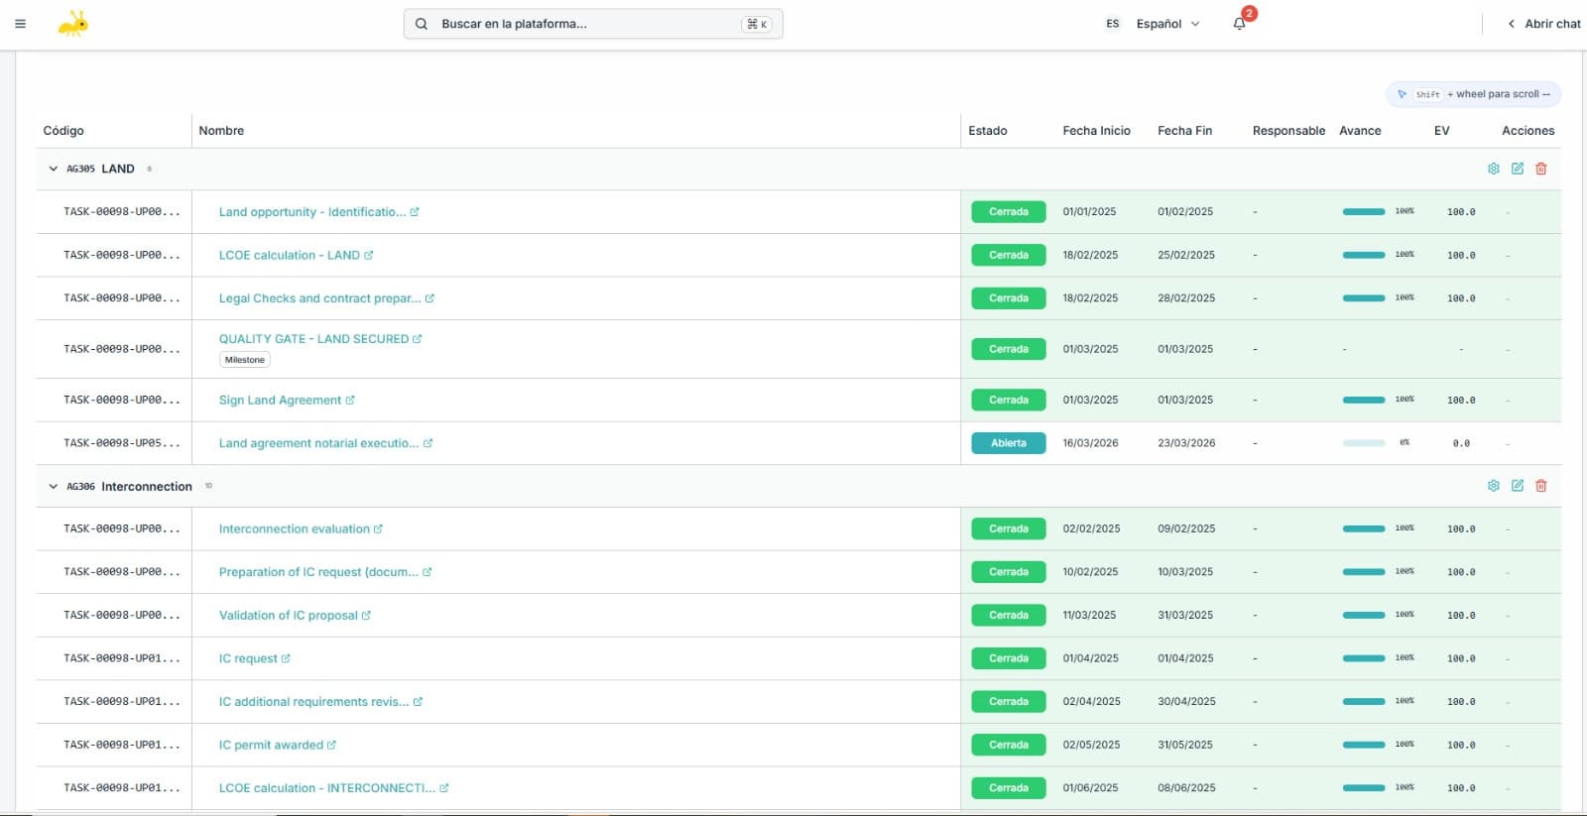Delete the LAND group

point(1540,169)
